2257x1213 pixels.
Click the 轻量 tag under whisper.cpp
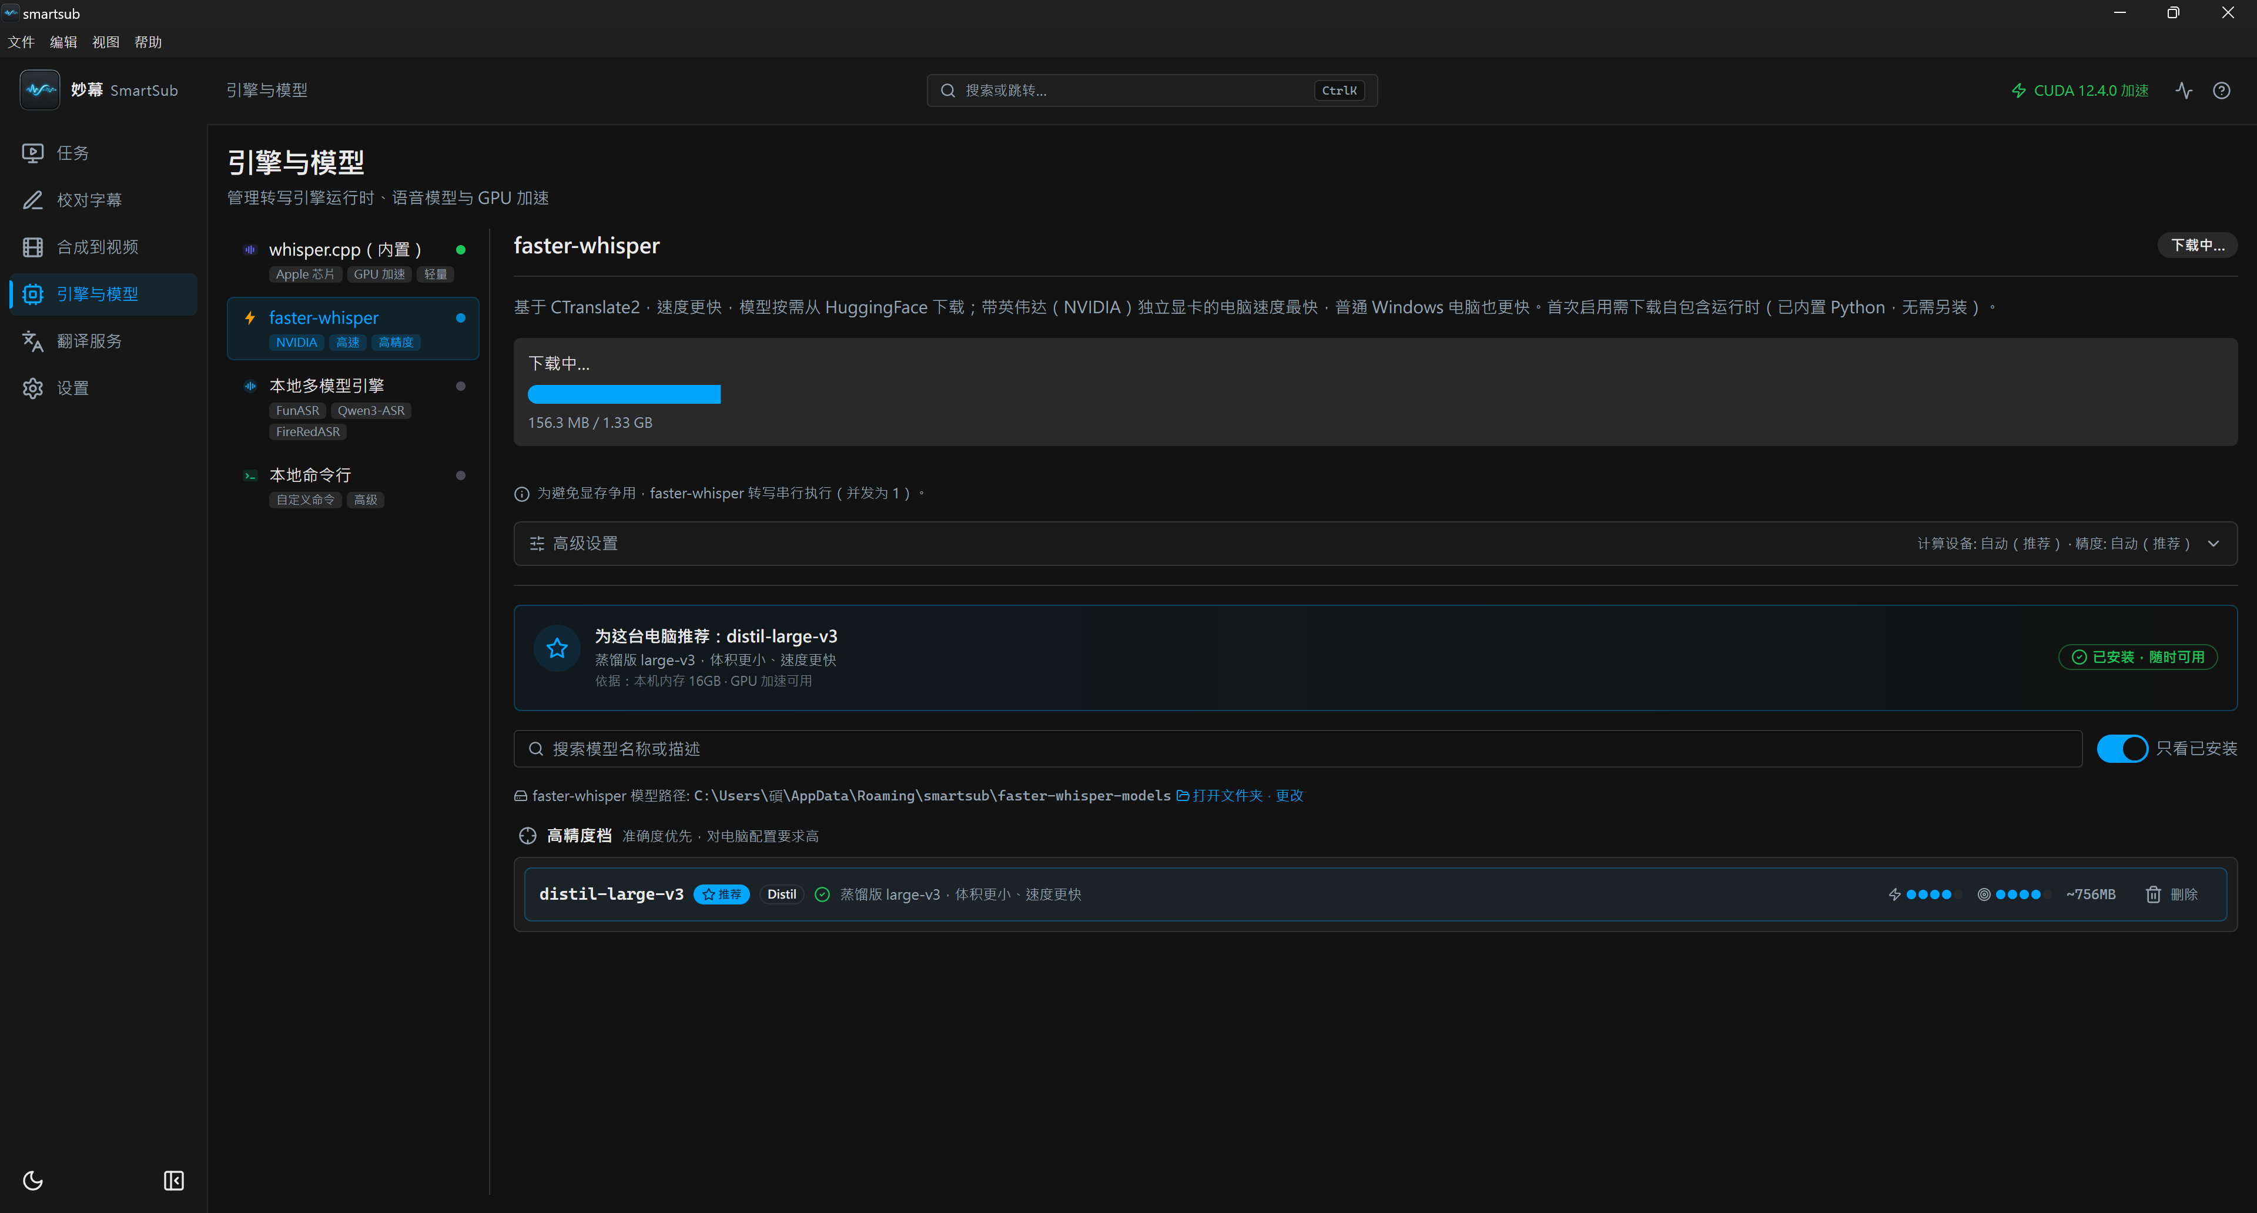pyautogui.click(x=436, y=274)
